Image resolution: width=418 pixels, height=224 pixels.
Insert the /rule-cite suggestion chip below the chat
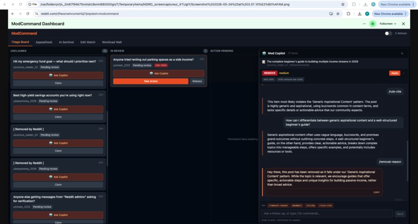[x=326, y=206]
